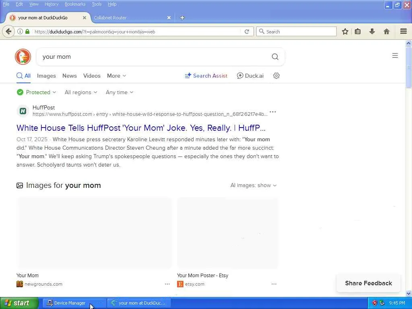Open options for etsy.com image
The height and width of the screenshot is (309, 412).
click(x=274, y=284)
